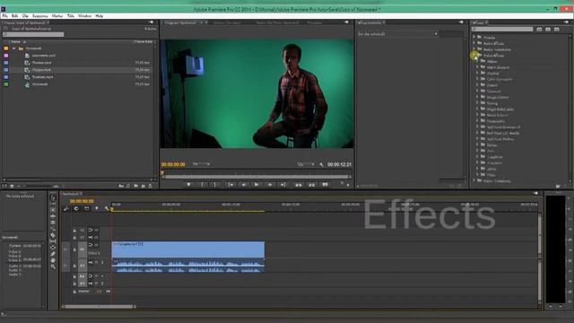
Task: Click Go to Out point button
Action: [283, 185]
